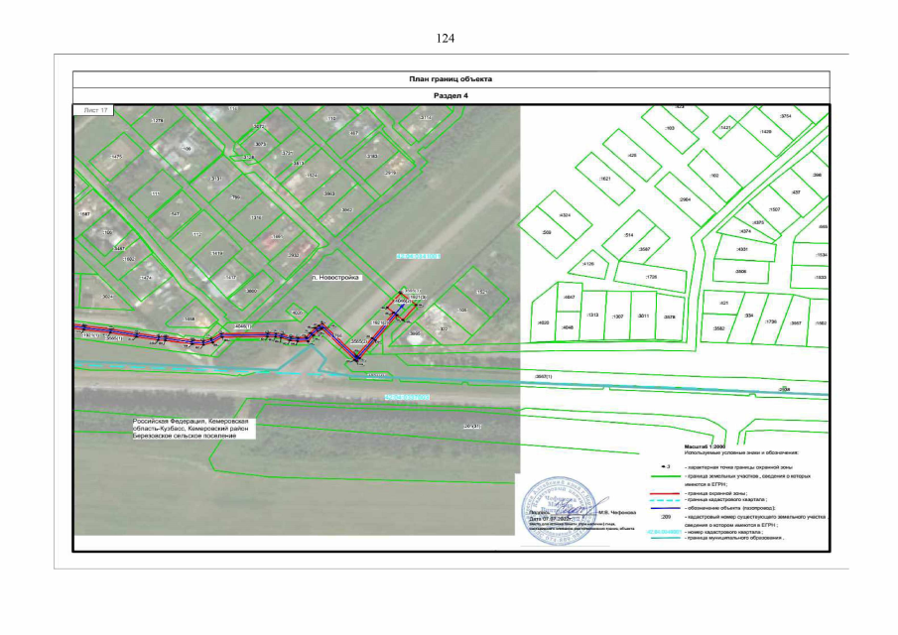Click the 'п. Новостройка' settlement label
The width and height of the screenshot is (898, 635).
click(x=333, y=279)
